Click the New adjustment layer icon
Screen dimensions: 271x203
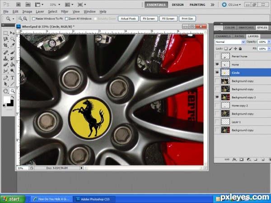[249, 160]
